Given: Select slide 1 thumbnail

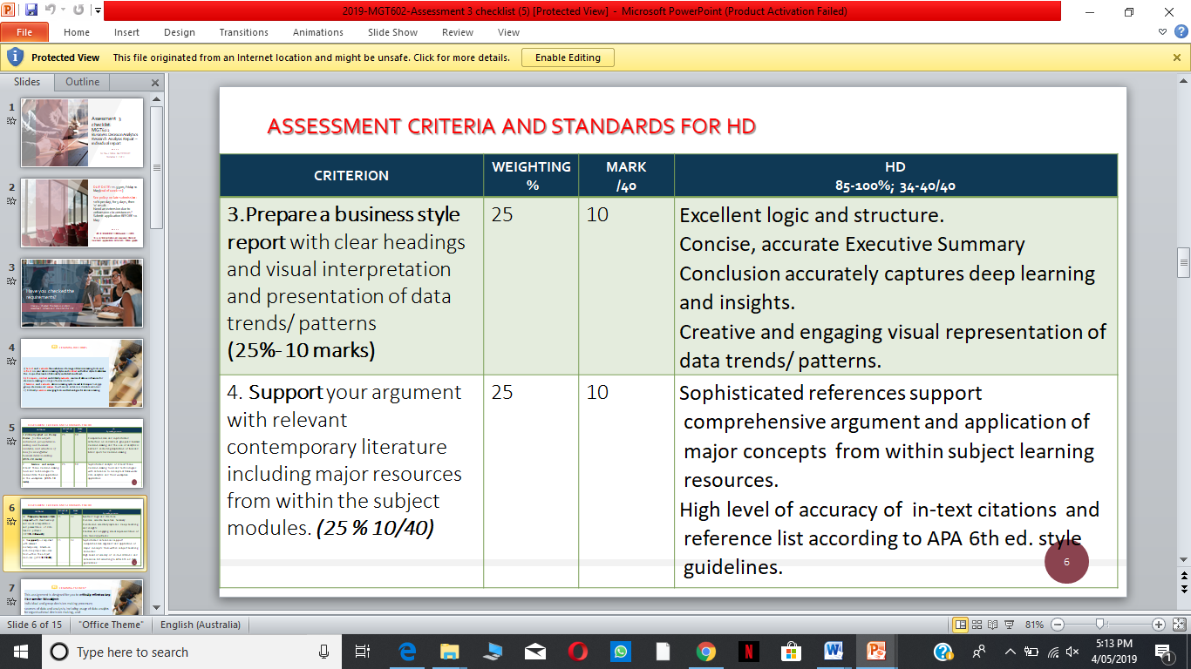Looking at the screenshot, I should (82, 132).
